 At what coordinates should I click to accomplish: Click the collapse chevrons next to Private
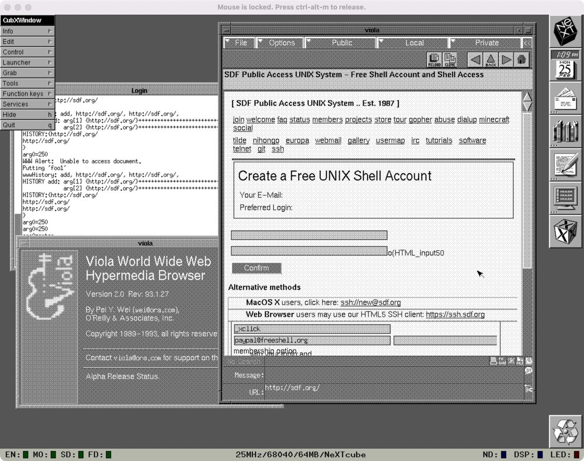527,43
